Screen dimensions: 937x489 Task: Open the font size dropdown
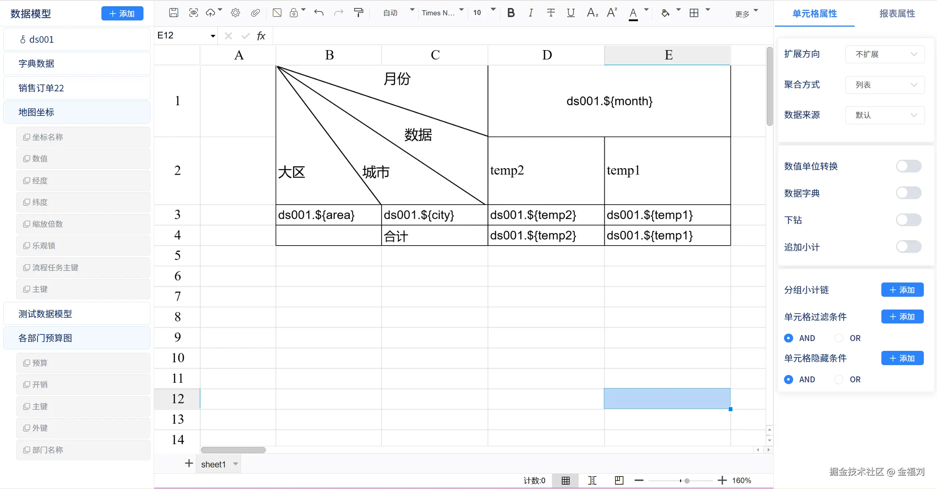pyautogui.click(x=493, y=10)
